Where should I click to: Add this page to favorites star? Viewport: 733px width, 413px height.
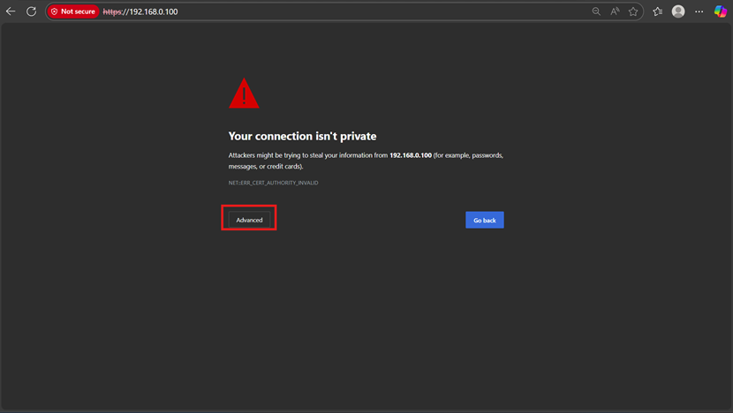[633, 11]
